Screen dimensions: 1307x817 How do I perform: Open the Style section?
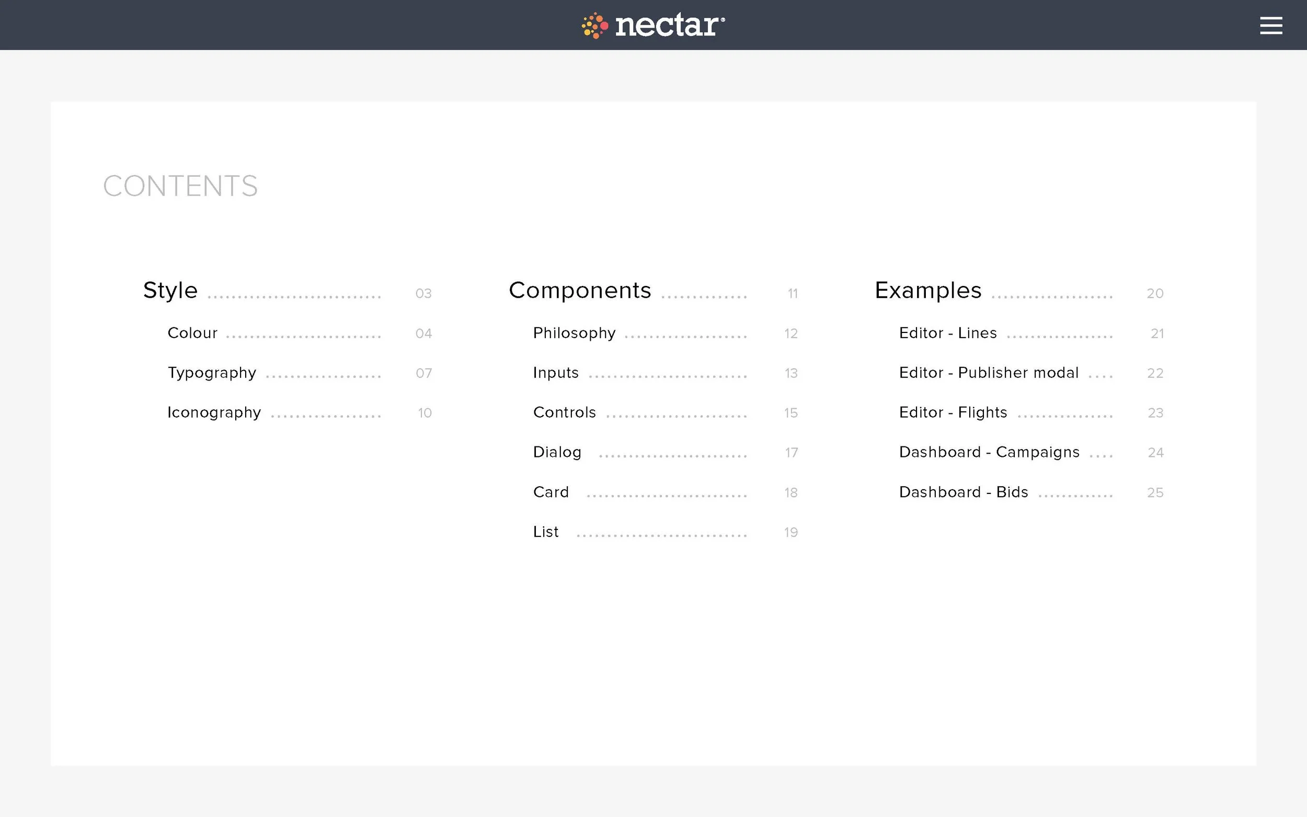170,291
